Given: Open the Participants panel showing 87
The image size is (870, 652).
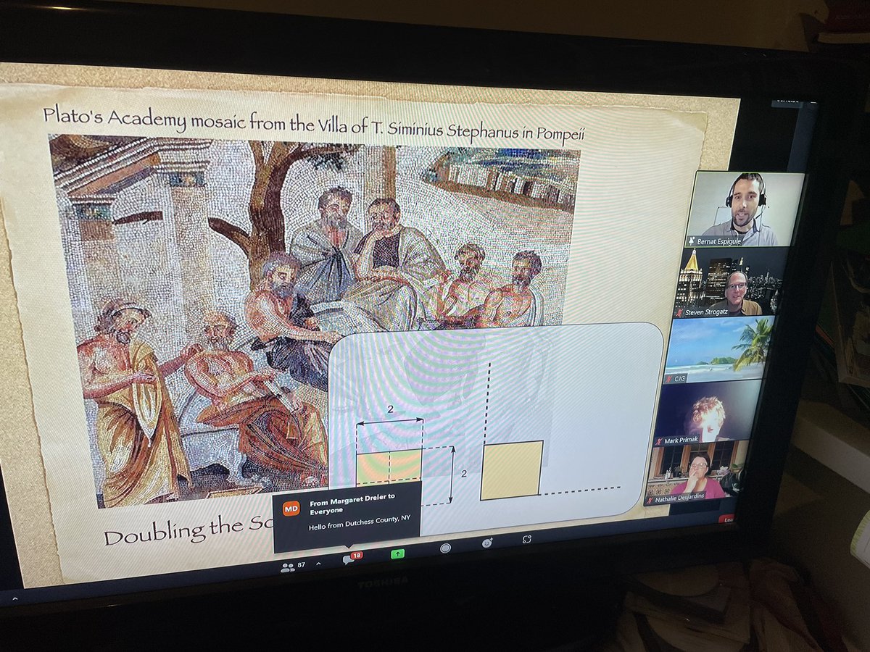Looking at the screenshot, I should (x=293, y=567).
